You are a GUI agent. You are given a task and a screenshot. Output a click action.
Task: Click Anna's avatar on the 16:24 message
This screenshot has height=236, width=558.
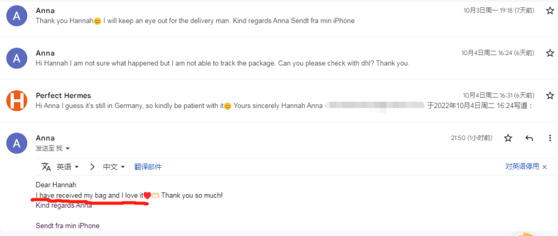[17, 58]
